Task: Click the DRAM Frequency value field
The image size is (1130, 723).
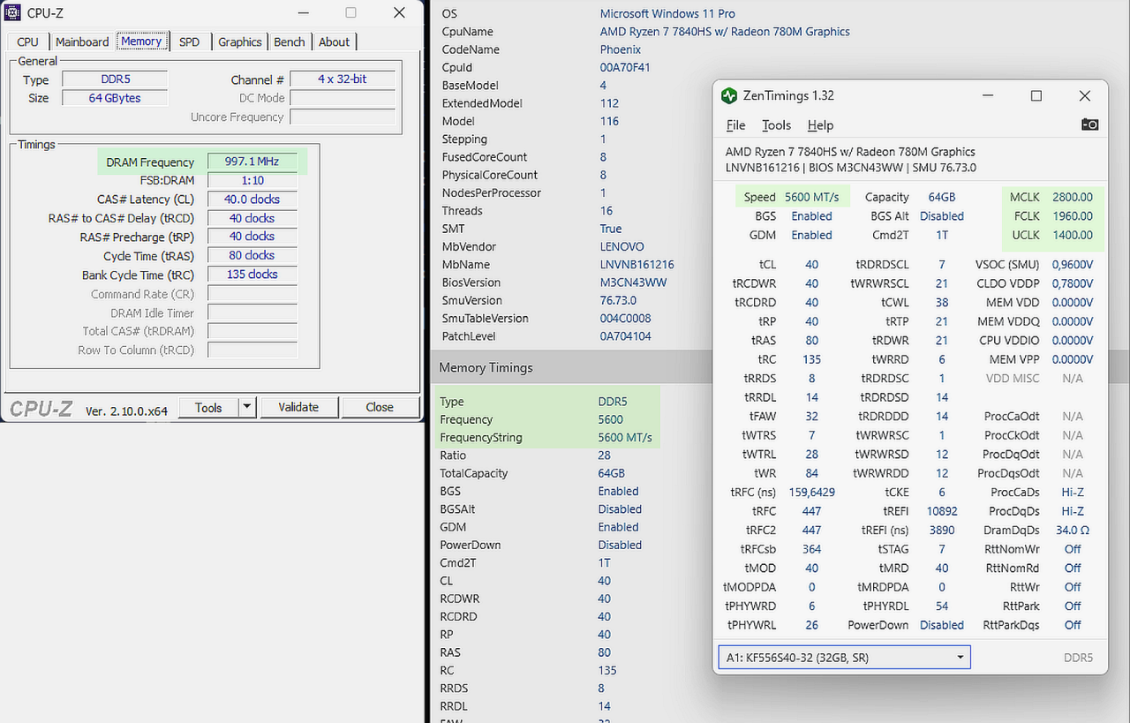Action: click(x=252, y=162)
